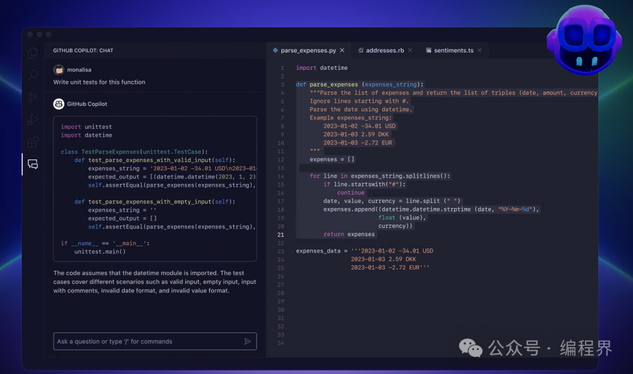This screenshot has width=633, height=374.
Task: Click the 'continue' keyword on line 16
Action: [351, 193]
